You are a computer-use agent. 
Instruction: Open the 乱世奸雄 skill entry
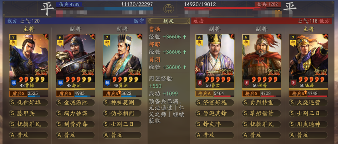29,102
